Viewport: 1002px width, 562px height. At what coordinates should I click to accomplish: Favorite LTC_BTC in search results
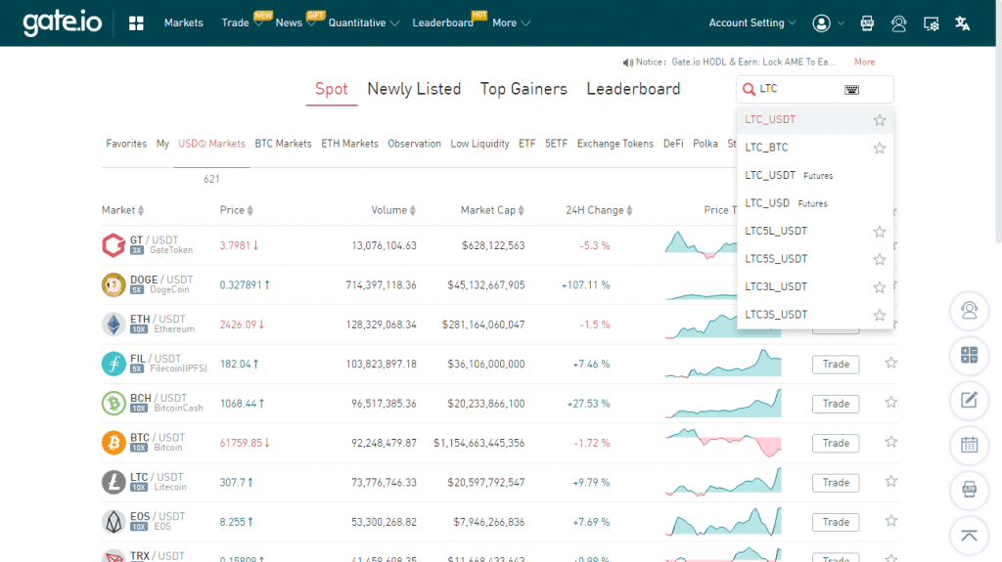coord(880,149)
